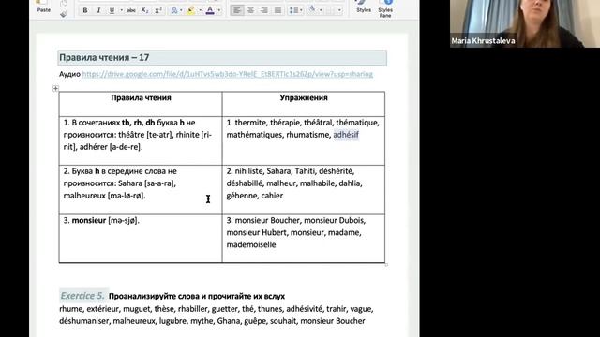The width and height of the screenshot is (600, 337).
Task: Toggle italic formatting
Action: coord(98,10)
